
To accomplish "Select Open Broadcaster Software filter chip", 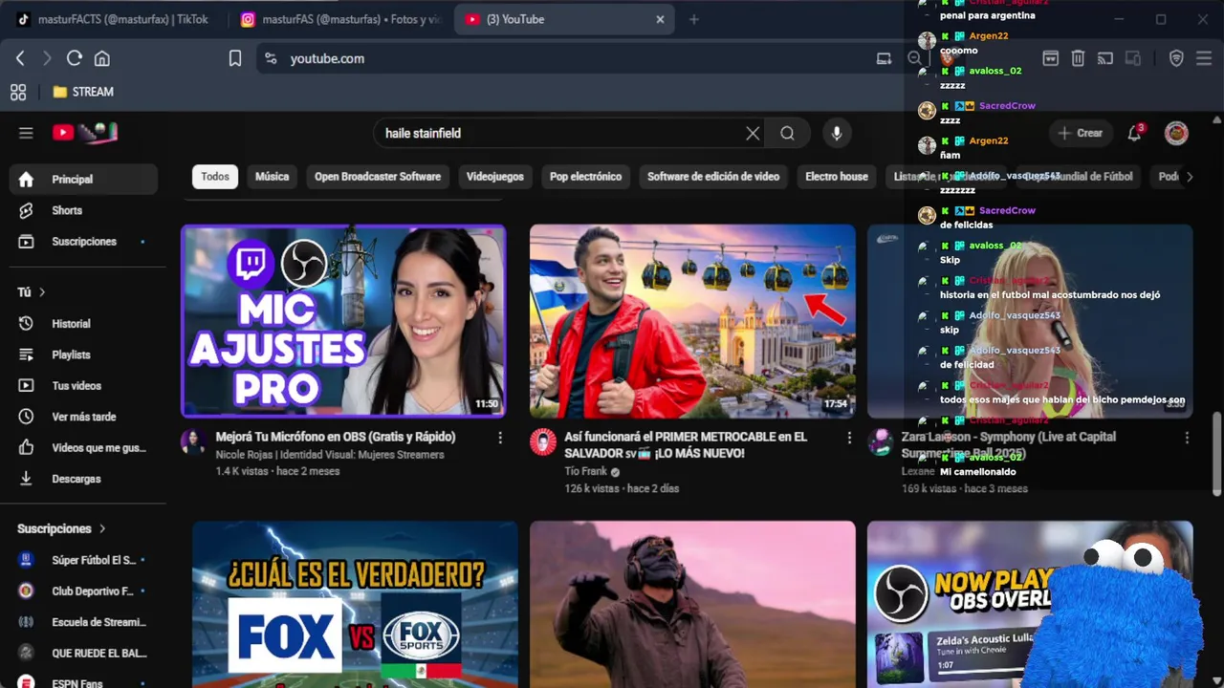I will click(x=378, y=176).
